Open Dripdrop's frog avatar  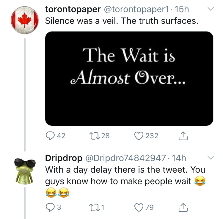click(25, 171)
